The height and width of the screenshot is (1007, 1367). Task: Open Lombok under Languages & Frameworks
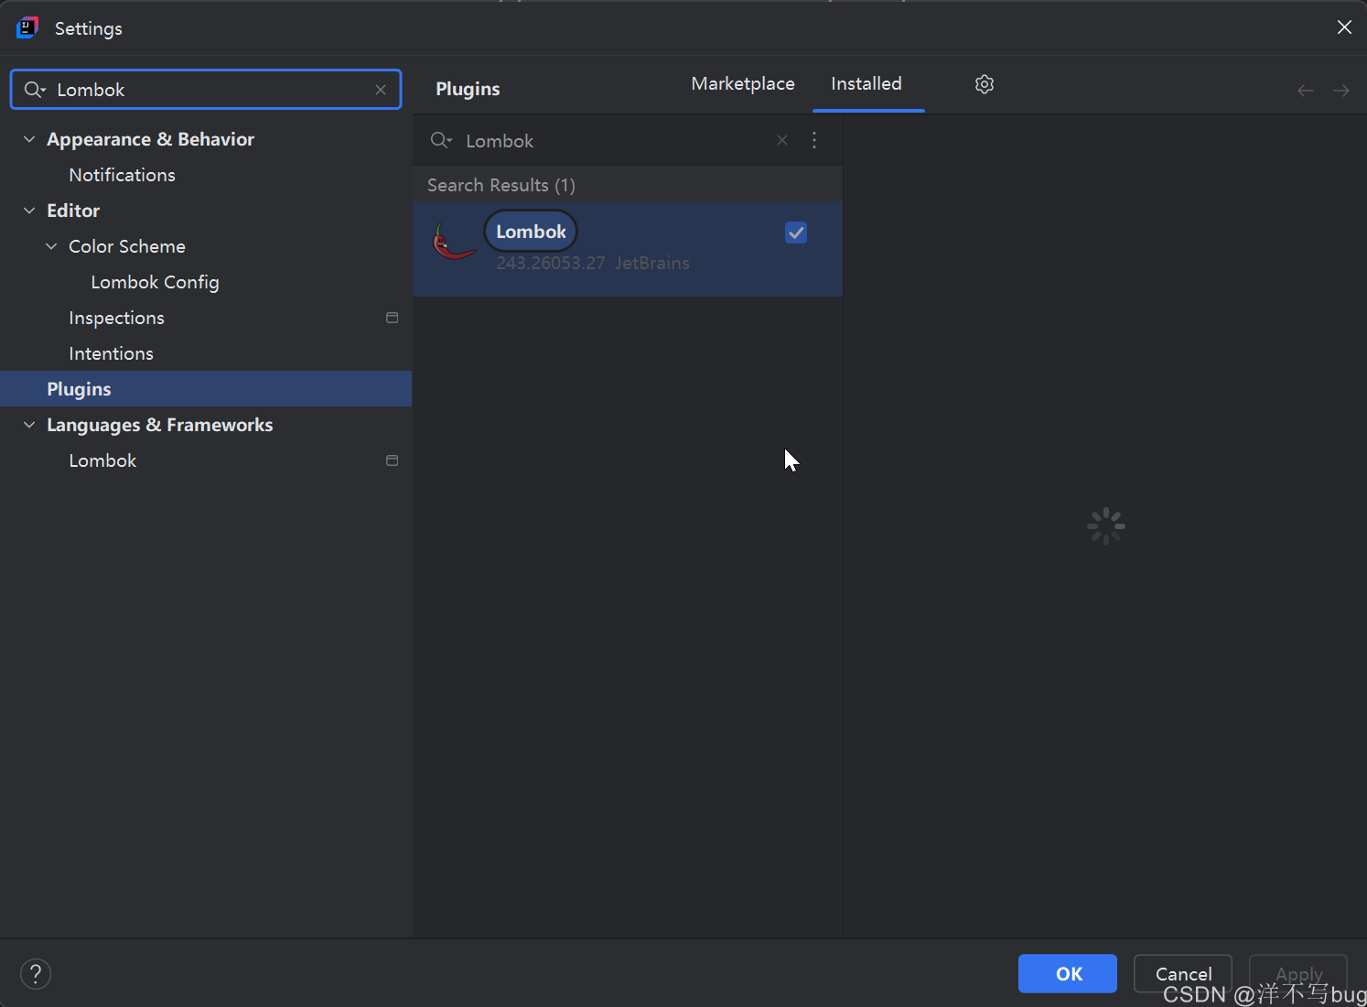[x=102, y=460]
